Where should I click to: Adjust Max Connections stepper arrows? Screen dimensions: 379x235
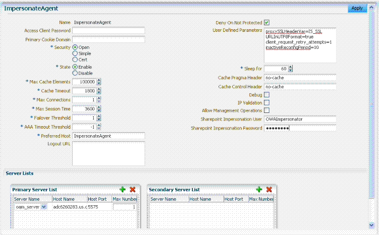(98, 100)
